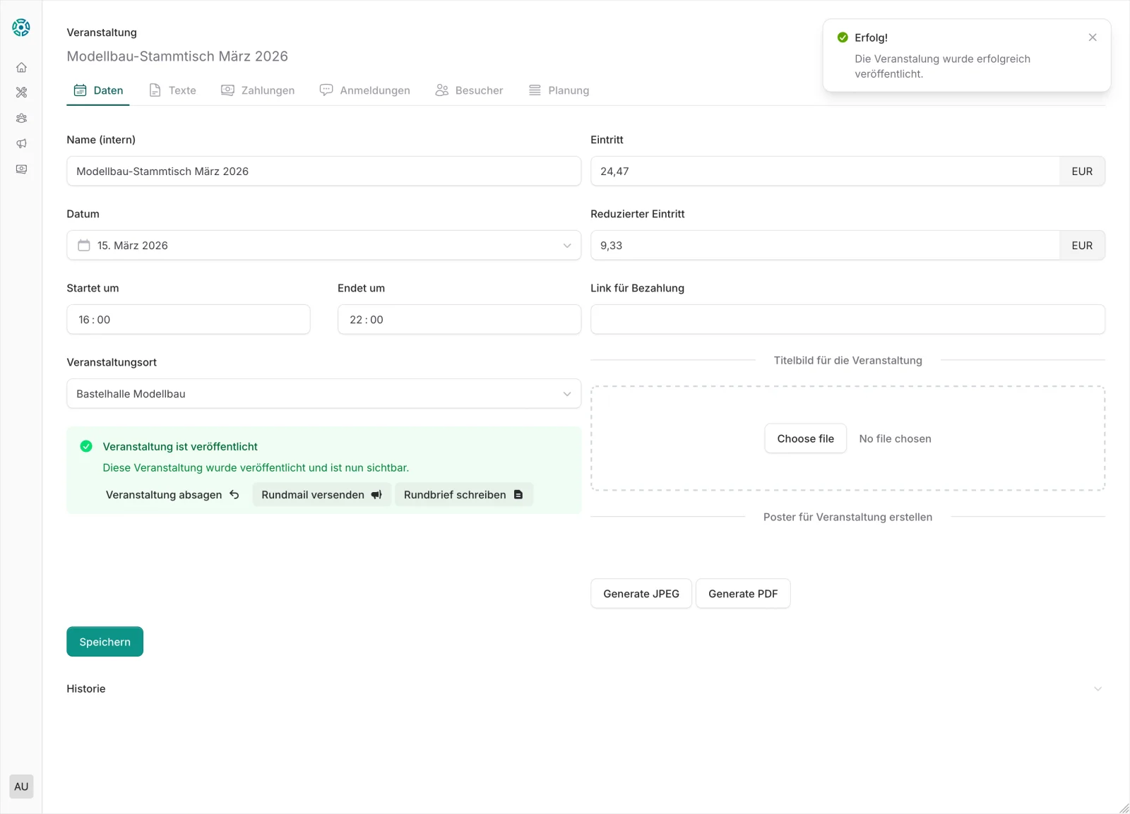Viewport: 1130px width, 814px height.
Task: Click the Link für Bezahlung input field
Action: pyautogui.click(x=847, y=320)
